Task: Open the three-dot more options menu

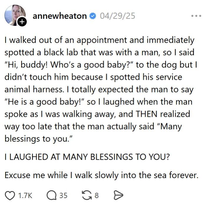Action: click(196, 16)
